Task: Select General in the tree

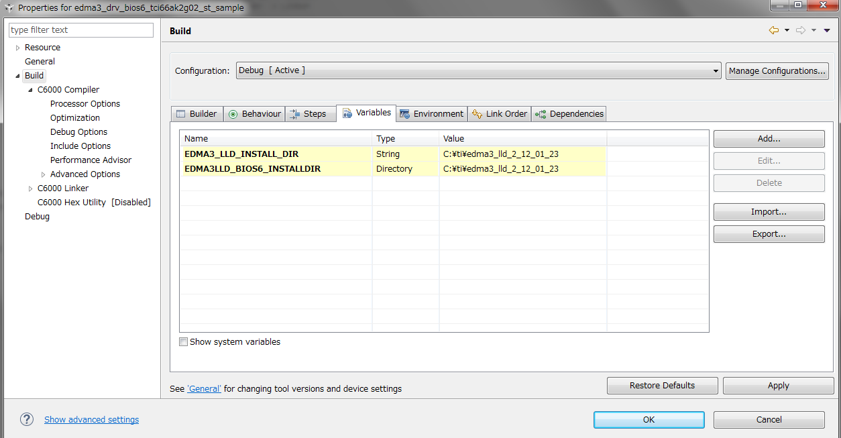Action: (x=40, y=62)
